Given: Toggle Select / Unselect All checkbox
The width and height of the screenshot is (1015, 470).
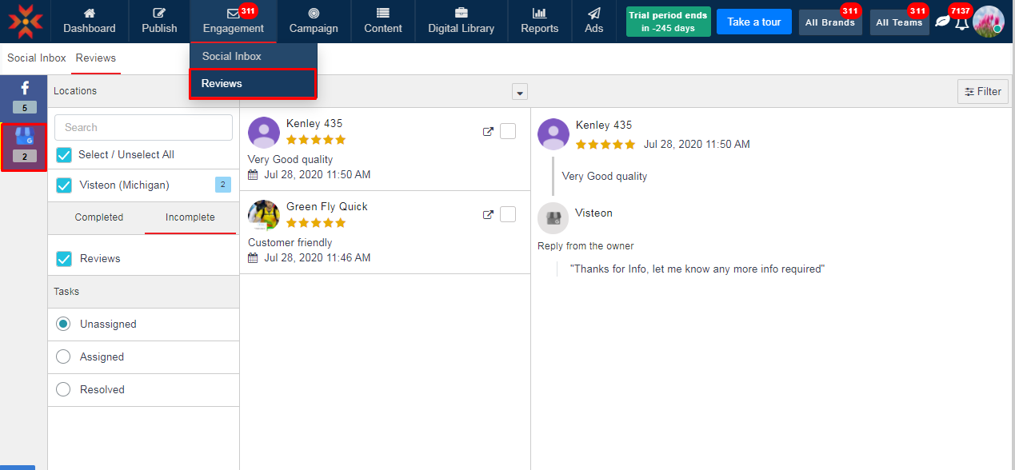Looking at the screenshot, I should click(64, 154).
